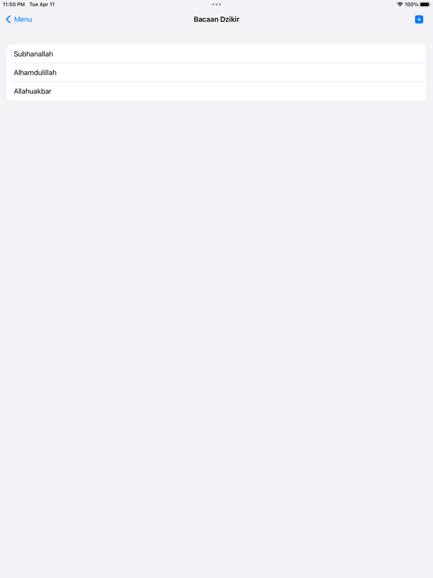
Task: Click the back chevron arrow icon
Action: 8,19
